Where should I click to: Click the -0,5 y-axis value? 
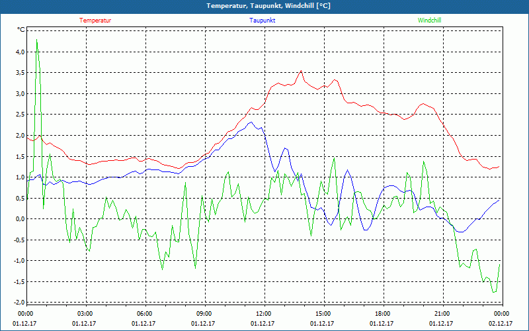click(x=19, y=240)
